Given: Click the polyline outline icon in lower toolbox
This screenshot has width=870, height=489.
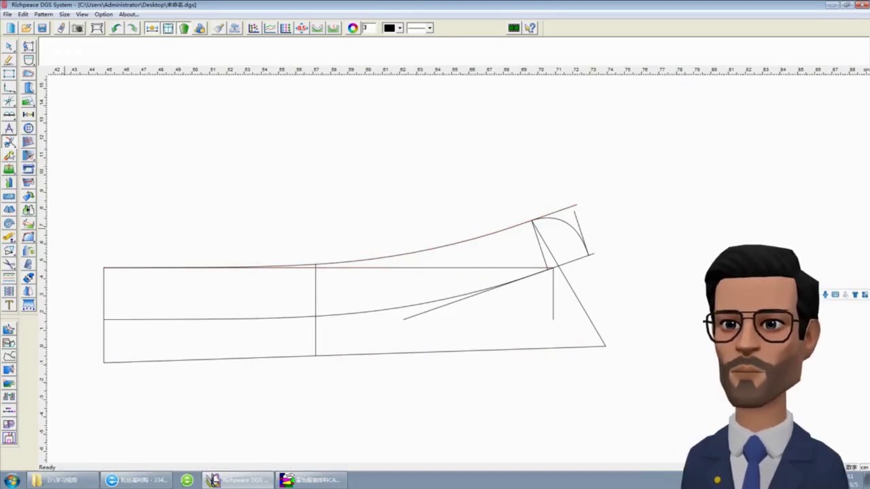Looking at the screenshot, I should pos(9,356).
